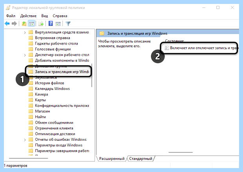Click the folder icon next to Карты

coord(31,100)
